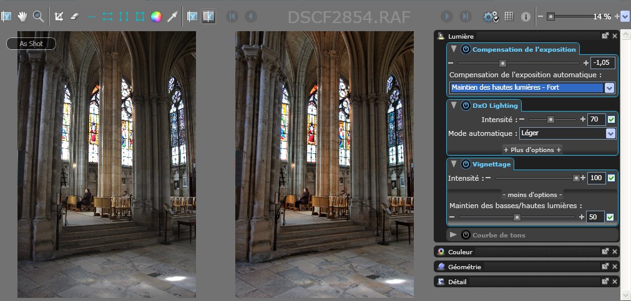631x301 pixels.
Task: Jump to first image
Action: (232, 16)
